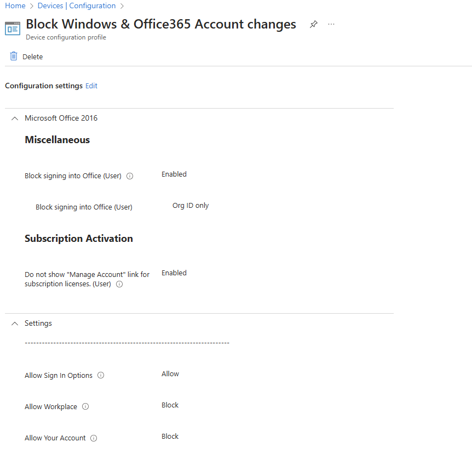Screen dimensions: 472x453
Task: Show info for Manage Account link setting
Action: tap(119, 284)
